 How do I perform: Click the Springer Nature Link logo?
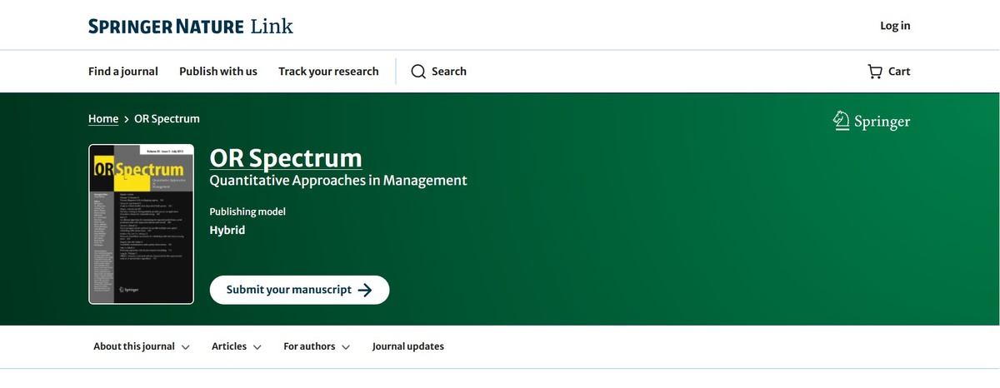pos(191,26)
